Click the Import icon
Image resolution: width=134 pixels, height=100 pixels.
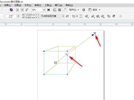pyautogui.click(x=17, y=10)
